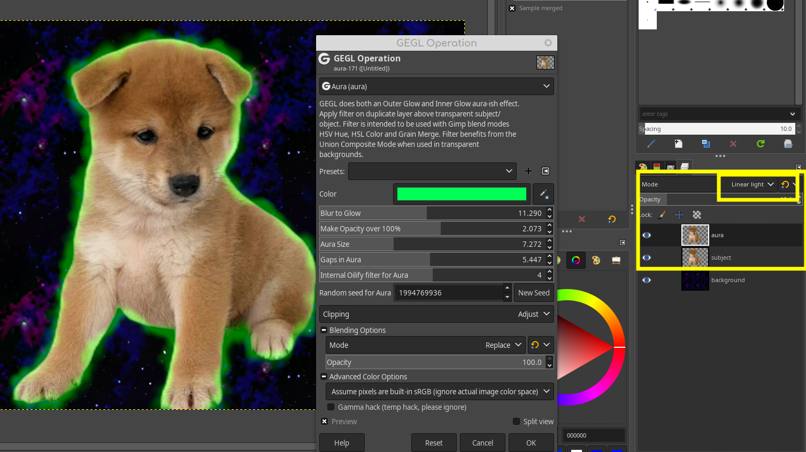Collapse Advanced Color Options section

point(324,377)
